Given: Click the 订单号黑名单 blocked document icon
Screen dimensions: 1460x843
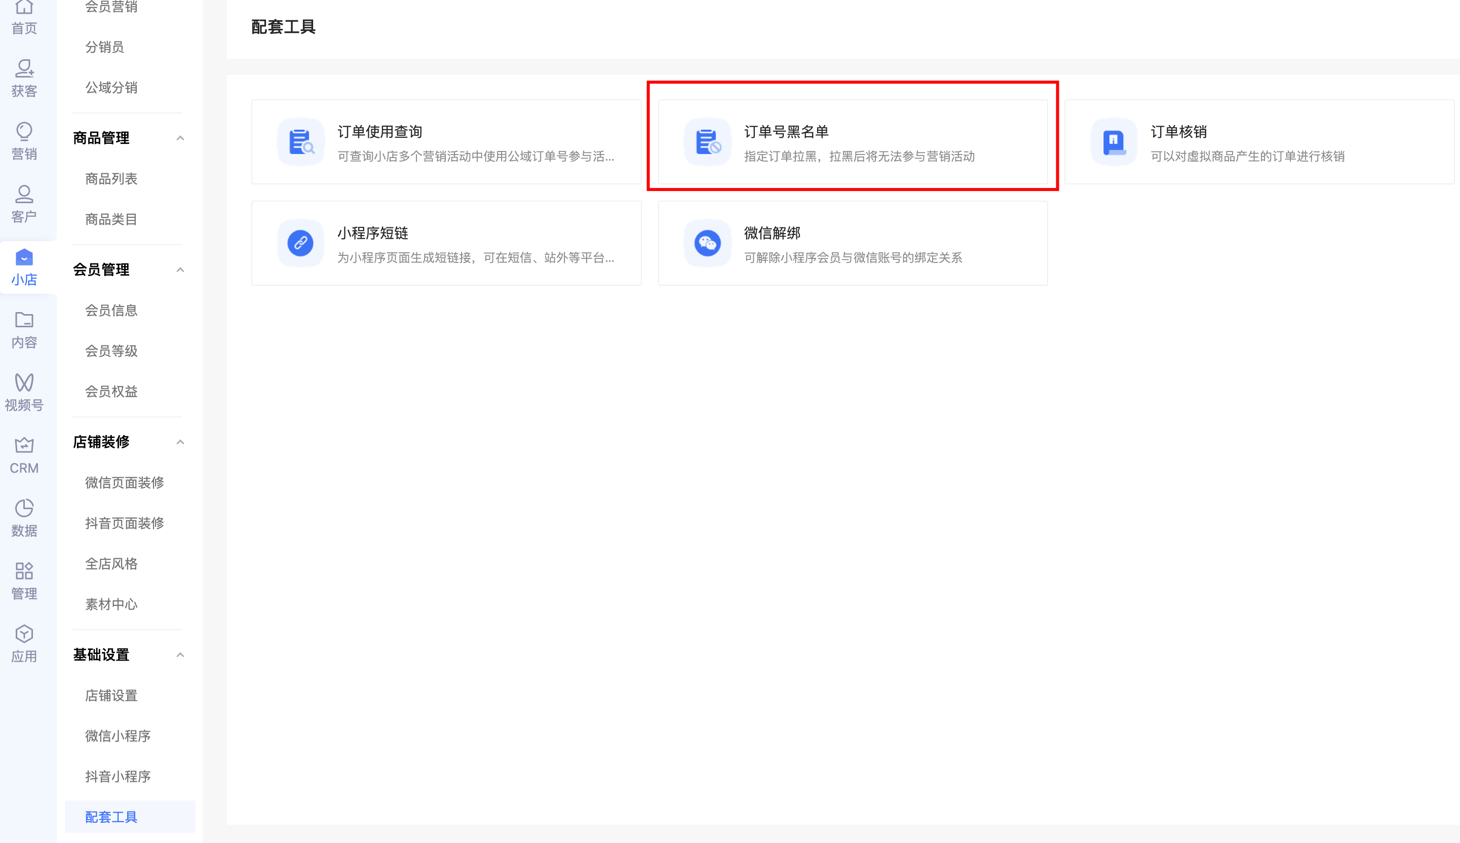Looking at the screenshot, I should [x=707, y=142].
